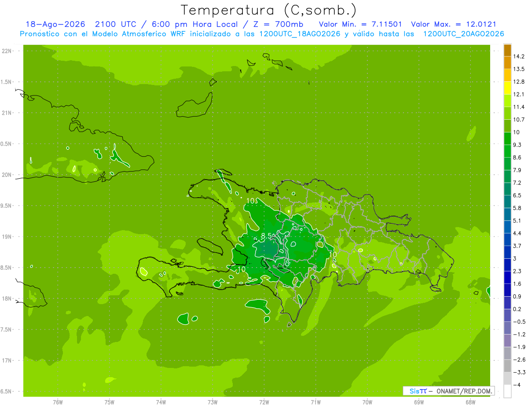This screenshot has height=408, width=528.
Task: Click the '8.5' contour label on the map
Action: pos(266,236)
